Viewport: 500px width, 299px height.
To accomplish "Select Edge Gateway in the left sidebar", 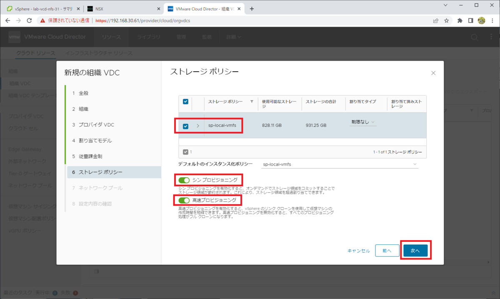I will pos(25,149).
